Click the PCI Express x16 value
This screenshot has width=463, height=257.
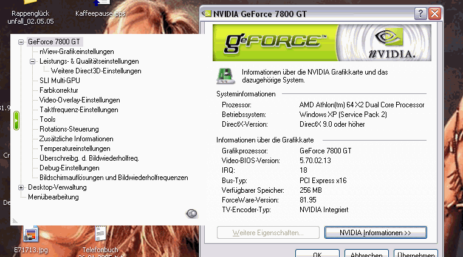tap(323, 181)
